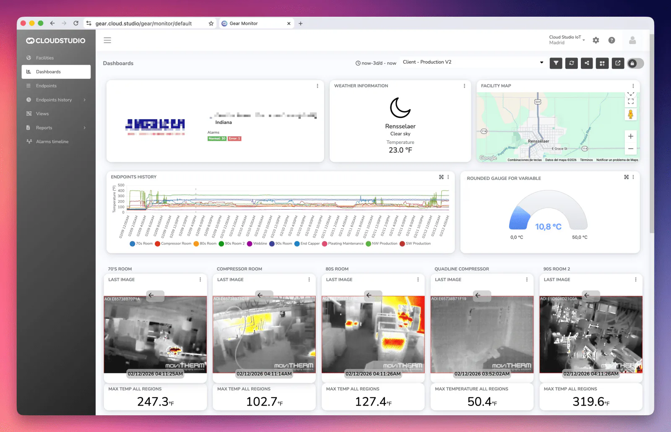Open the user profile avatar
Viewport: 671px width, 432px height.
pos(632,40)
